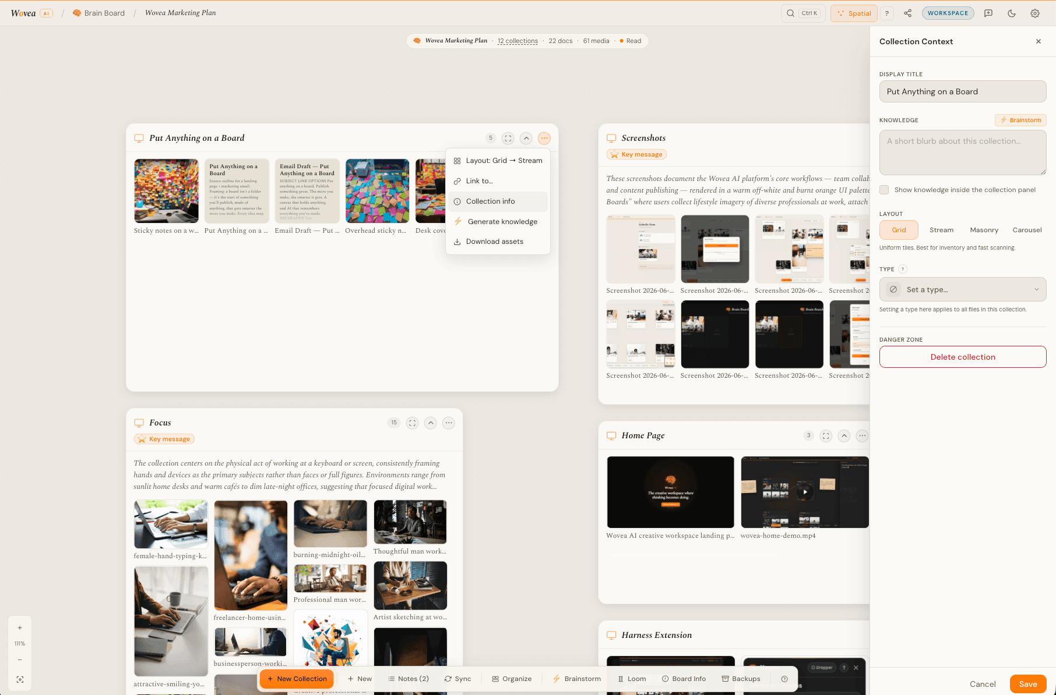The width and height of the screenshot is (1056, 695).
Task: Edit the Display Title field
Action: [963, 91]
